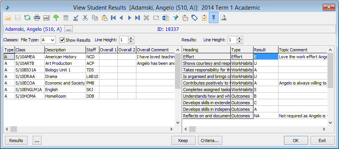Decrease Classes Line Height spinner down
This screenshot has height=149, width=339.
[x=131, y=42]
